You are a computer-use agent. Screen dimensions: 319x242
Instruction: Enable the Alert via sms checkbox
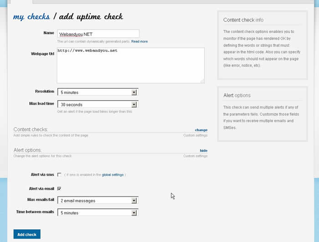(59, 175)
